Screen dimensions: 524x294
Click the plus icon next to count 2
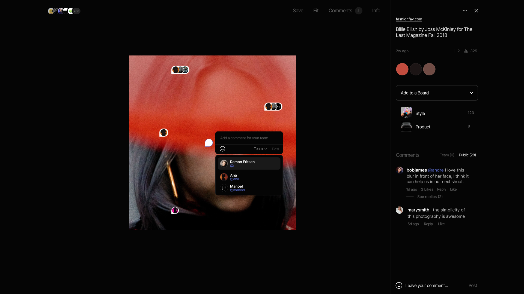tap(454, 51)
